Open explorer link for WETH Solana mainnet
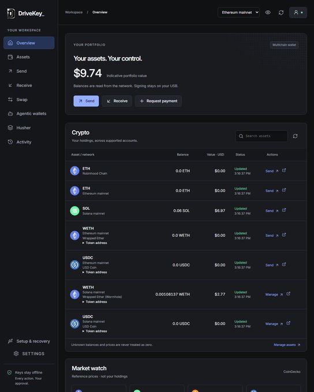Image resolution: width=314 pixels, height=392 pixels. click(288, 294)
